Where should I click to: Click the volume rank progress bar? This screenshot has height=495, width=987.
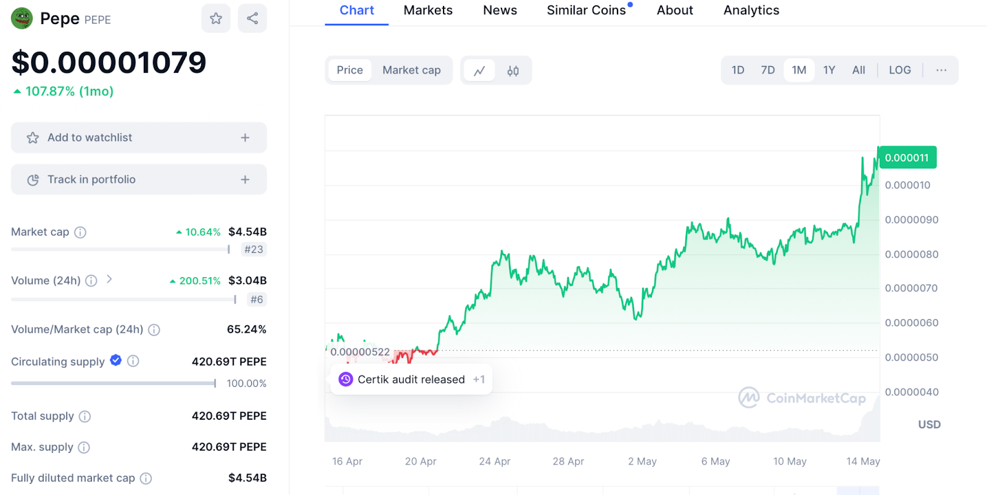click(123, 299)
